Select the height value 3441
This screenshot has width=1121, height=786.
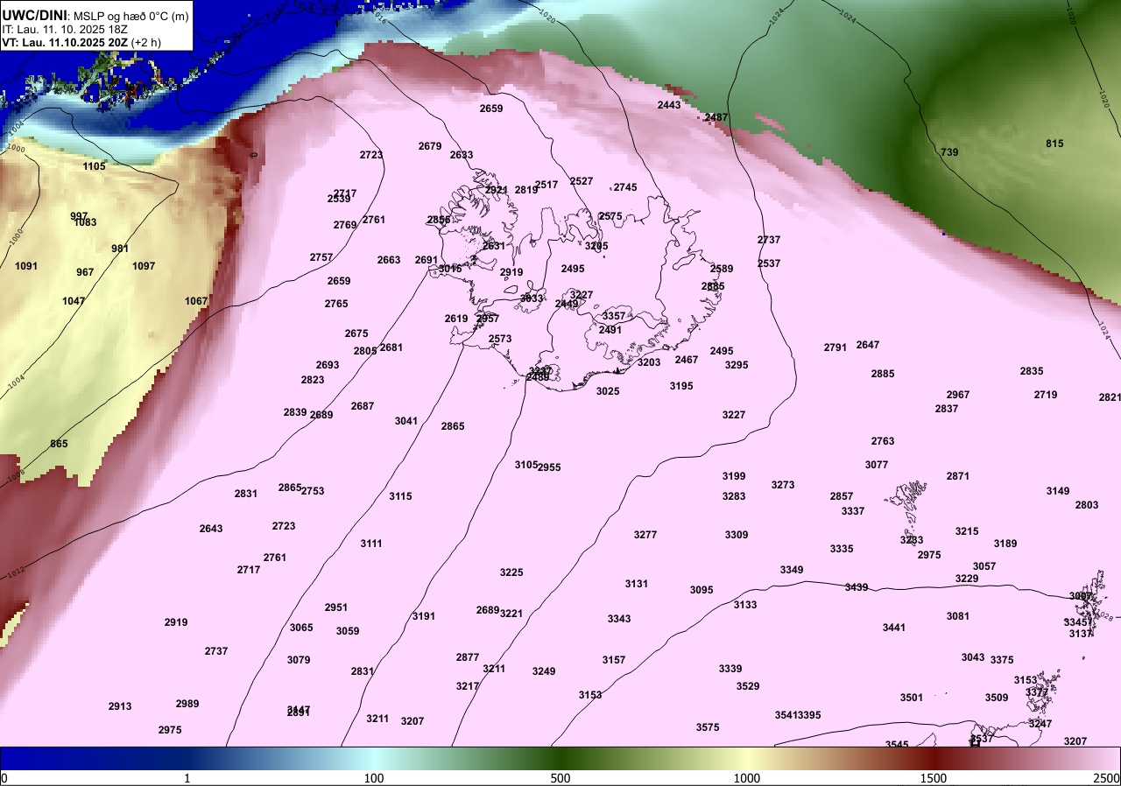click(894, 628)
